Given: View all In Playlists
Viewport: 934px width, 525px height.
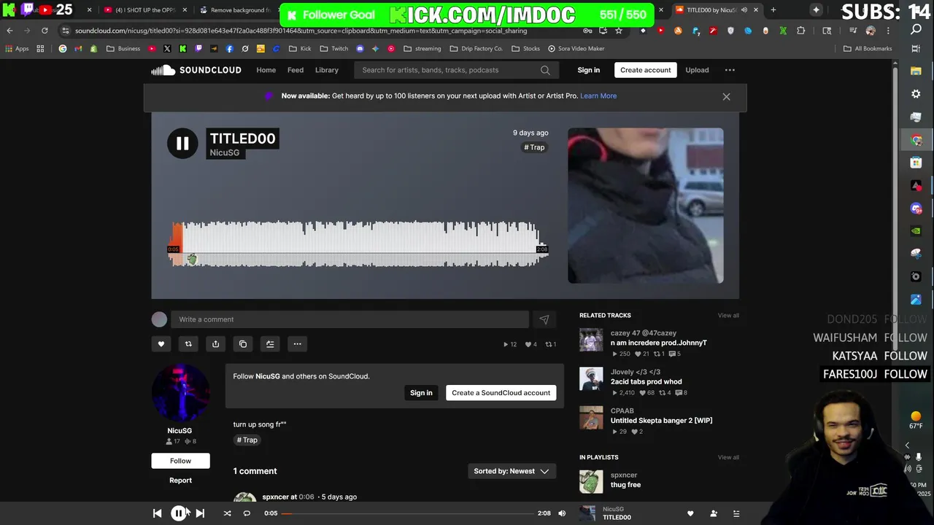Looking at the screenshot, I should pyautogui.click(x=728, y=457).
